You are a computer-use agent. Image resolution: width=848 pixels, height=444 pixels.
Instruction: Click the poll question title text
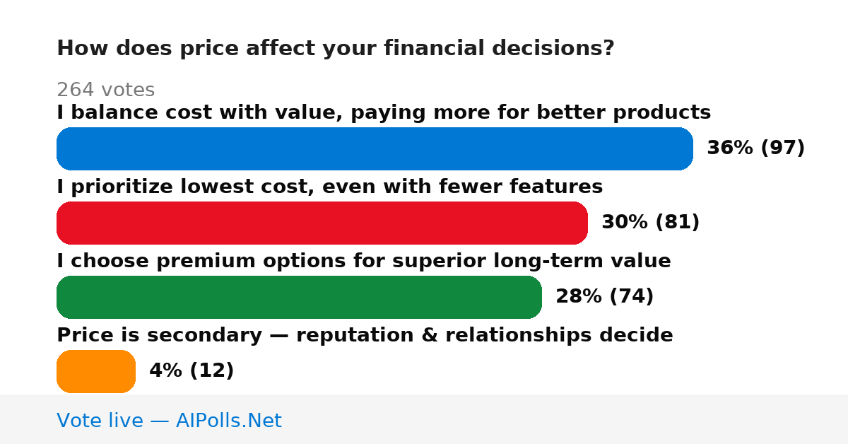point(336,48)
